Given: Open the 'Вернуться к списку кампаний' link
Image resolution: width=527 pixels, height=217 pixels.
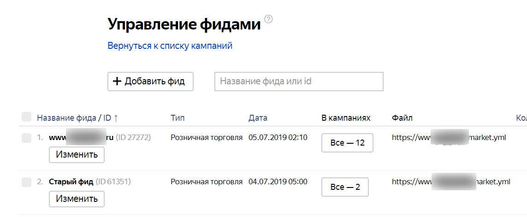Looking at the screenshot, I should tap(170, 46).
